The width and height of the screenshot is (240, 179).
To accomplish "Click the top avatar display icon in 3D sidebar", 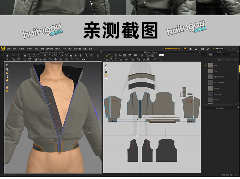I will [x=7, y=65].
